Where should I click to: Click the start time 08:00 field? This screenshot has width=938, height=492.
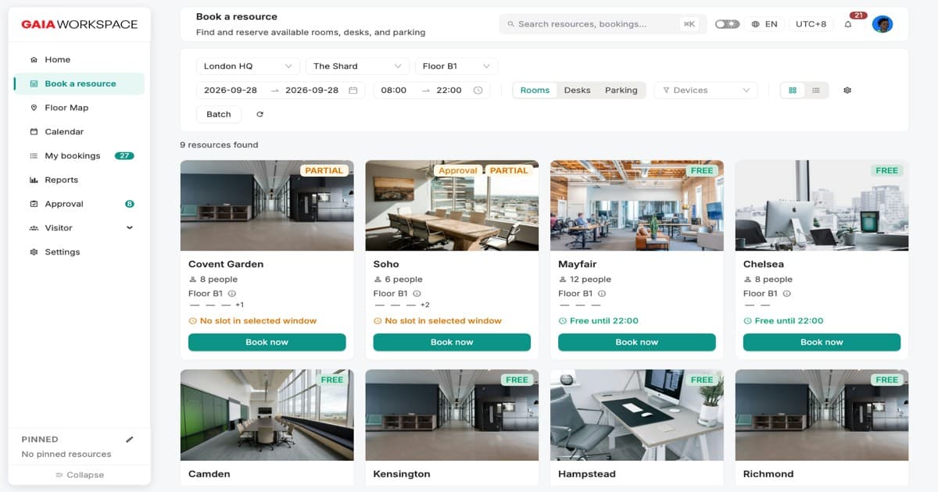pyautogui.click(x=394, y=91)
